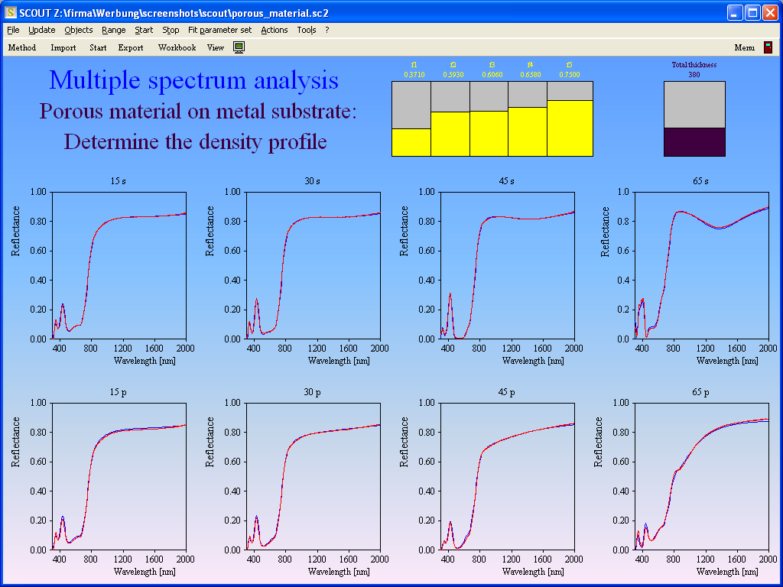Select the 65 s reflectance graph
Viewport: 783px width, 587px height.
click(701, 264)
